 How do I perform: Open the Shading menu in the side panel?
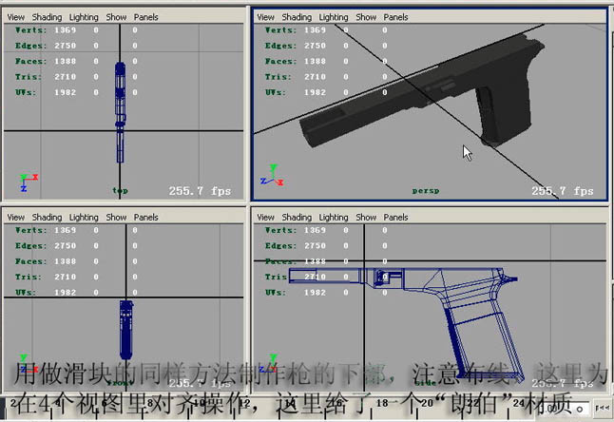click(x=297, y=218)
